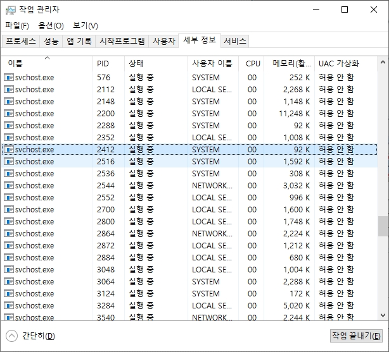
Task: Click memory value 11,248 K
Action: [295, 113]
